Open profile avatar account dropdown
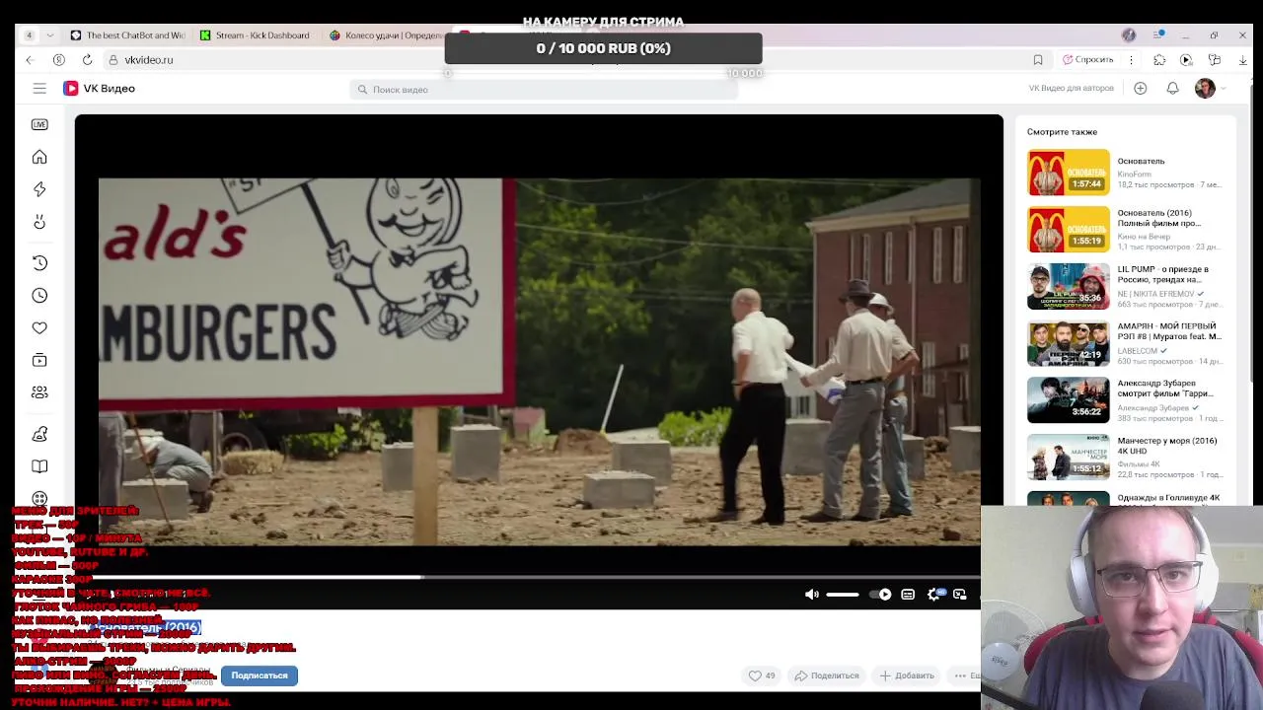This screenshot has height=710, width=1263. (1211, 88)
